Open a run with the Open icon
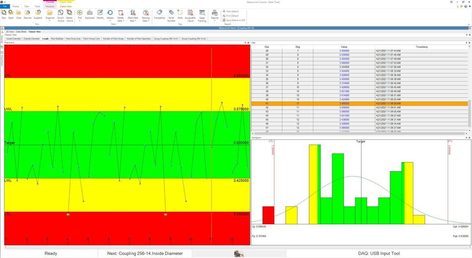This screenshot has width=472, height=258. click(x=11, y=13)
